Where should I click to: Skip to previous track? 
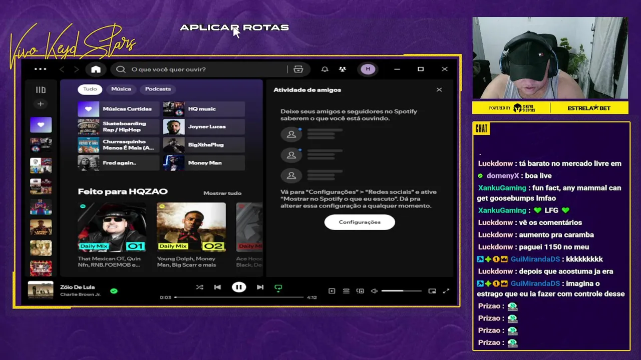[x=217, y=287]
